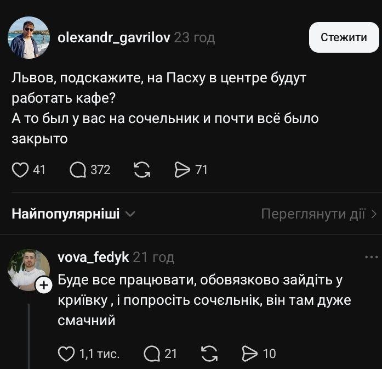Share vova_fedyk's reply with the send icon

tap(249, 353)
